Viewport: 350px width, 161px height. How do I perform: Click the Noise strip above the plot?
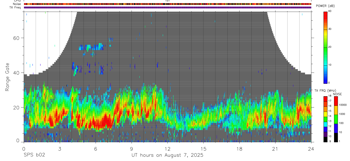pyautogui.click(x=168, y=4)
